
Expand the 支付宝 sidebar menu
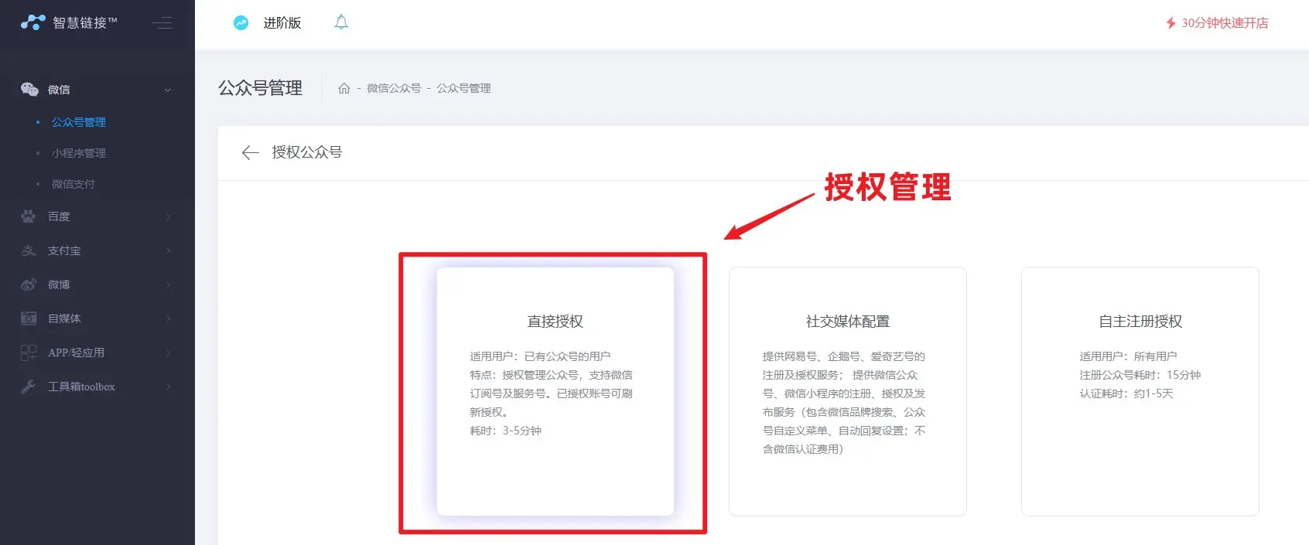click(97, 250)
